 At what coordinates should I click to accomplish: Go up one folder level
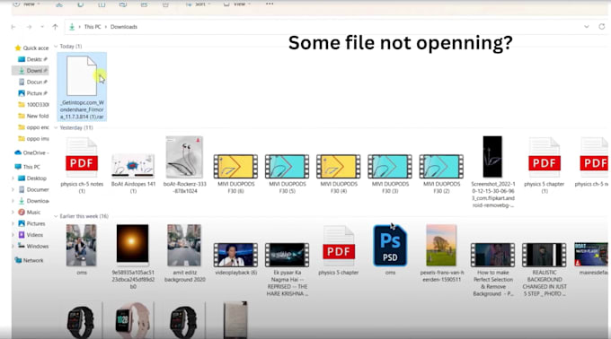[x=55, y=27]
